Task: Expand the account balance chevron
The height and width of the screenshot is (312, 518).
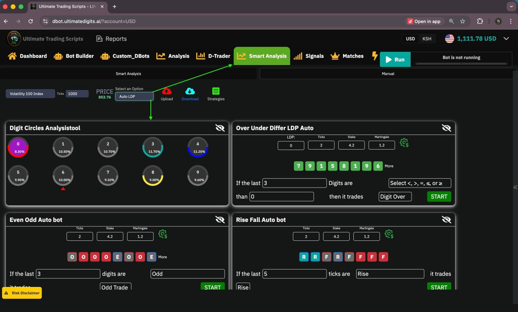Action: coord(506,39)
